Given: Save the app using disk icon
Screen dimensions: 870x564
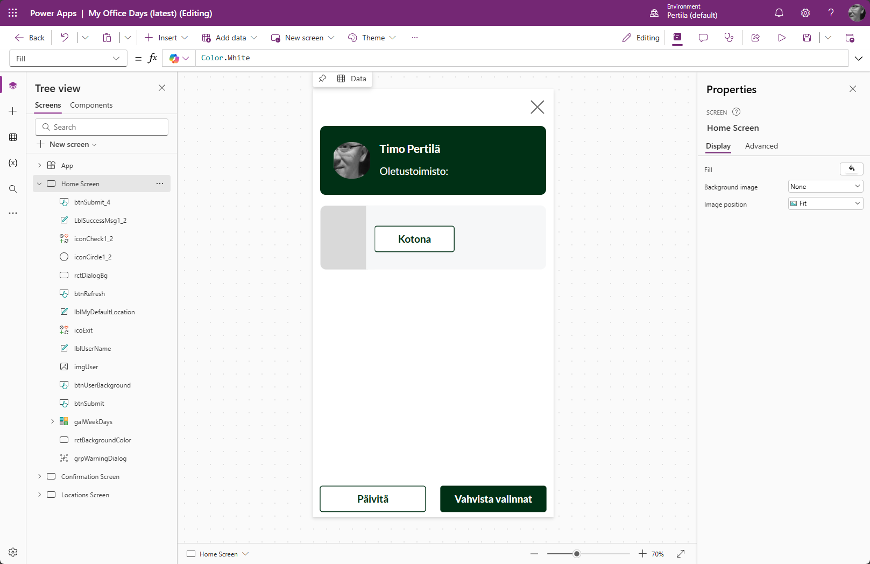Looking at the screenshot, I should (807, 38).
